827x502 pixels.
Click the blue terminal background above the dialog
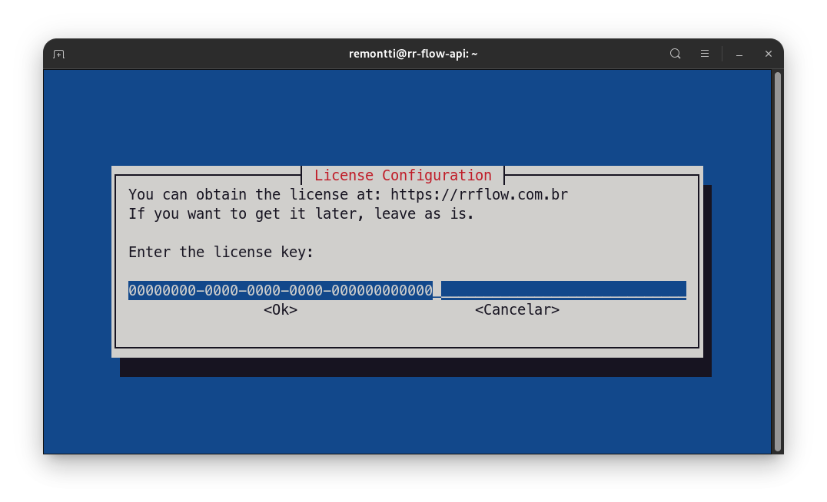407,117
